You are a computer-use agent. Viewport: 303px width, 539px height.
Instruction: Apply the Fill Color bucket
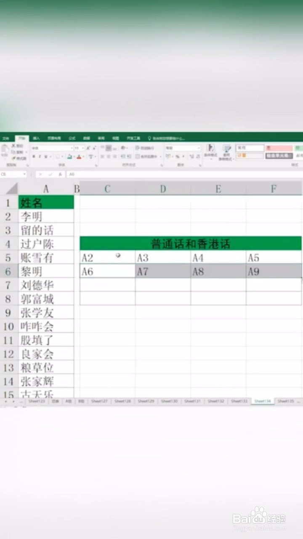pyautogui.click(x=70, y=157)
